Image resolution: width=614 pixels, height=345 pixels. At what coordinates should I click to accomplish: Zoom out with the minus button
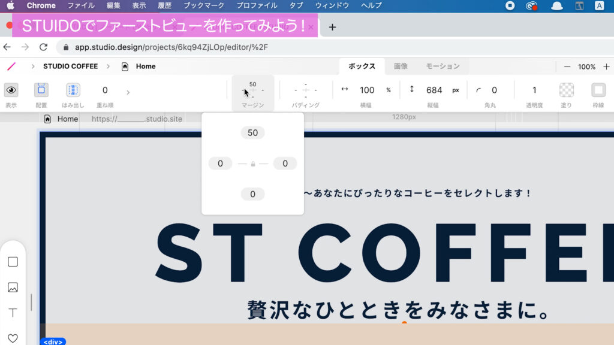[x=567, y=67]
